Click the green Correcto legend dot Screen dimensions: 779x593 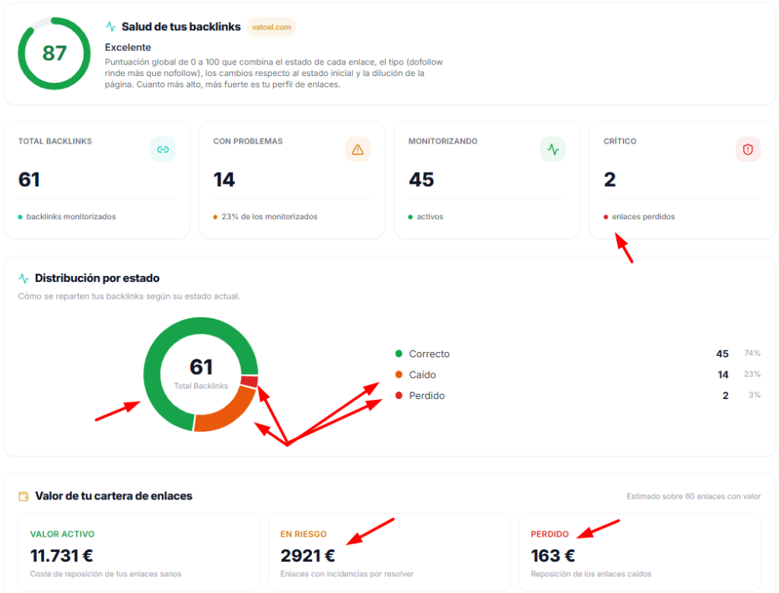(399, 354)
